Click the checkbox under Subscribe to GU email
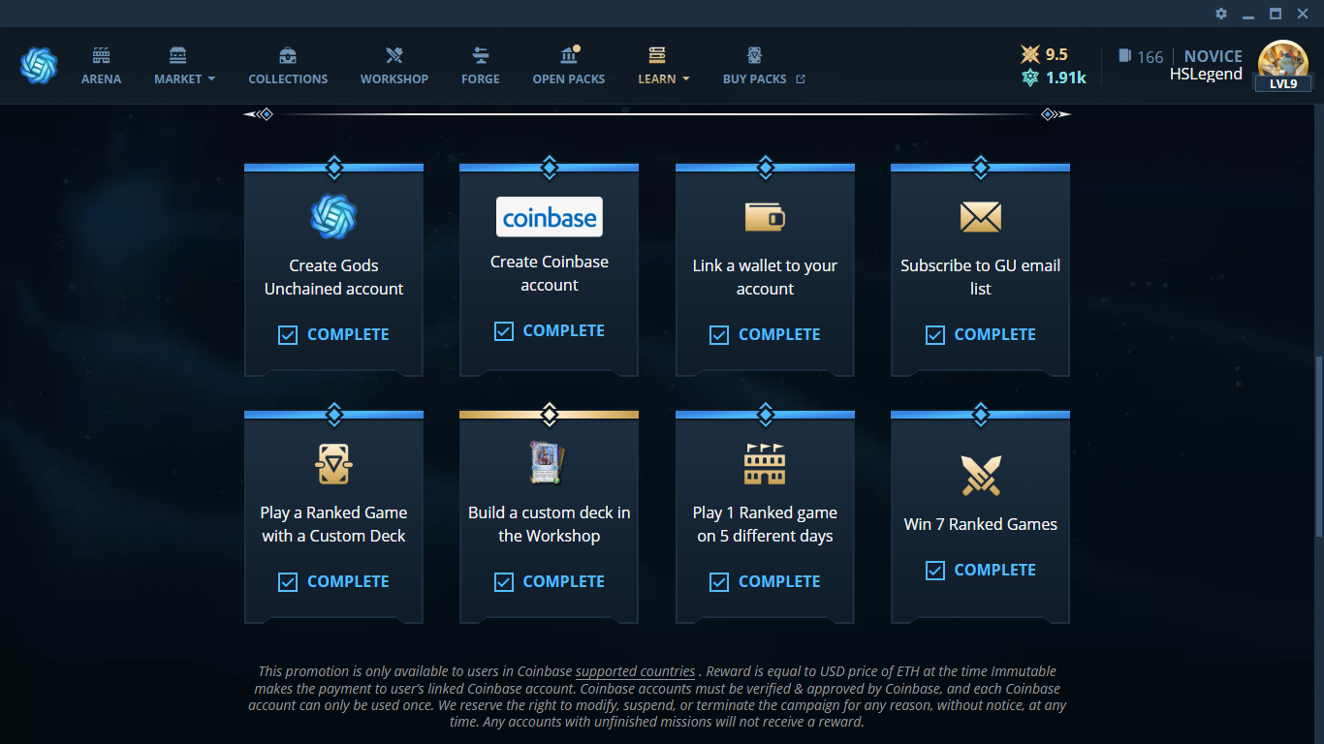The image size is (1324, 744). click(935, 335)
